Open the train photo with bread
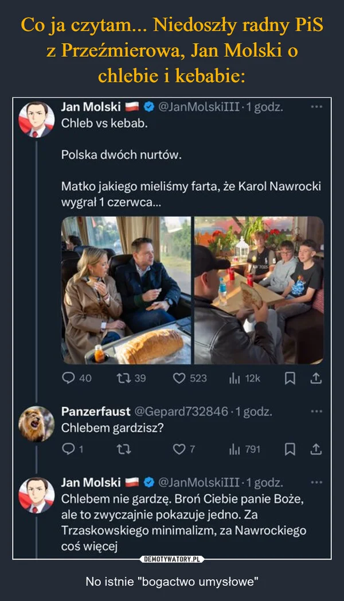The image size is (344, 601). tap(126, 290)
